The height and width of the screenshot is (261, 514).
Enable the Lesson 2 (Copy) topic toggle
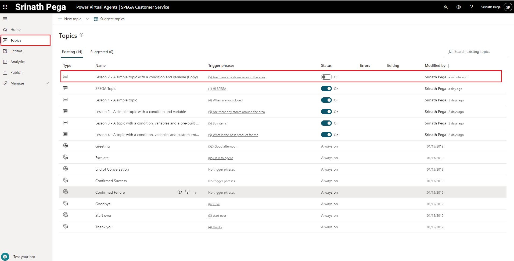[326, 77]
